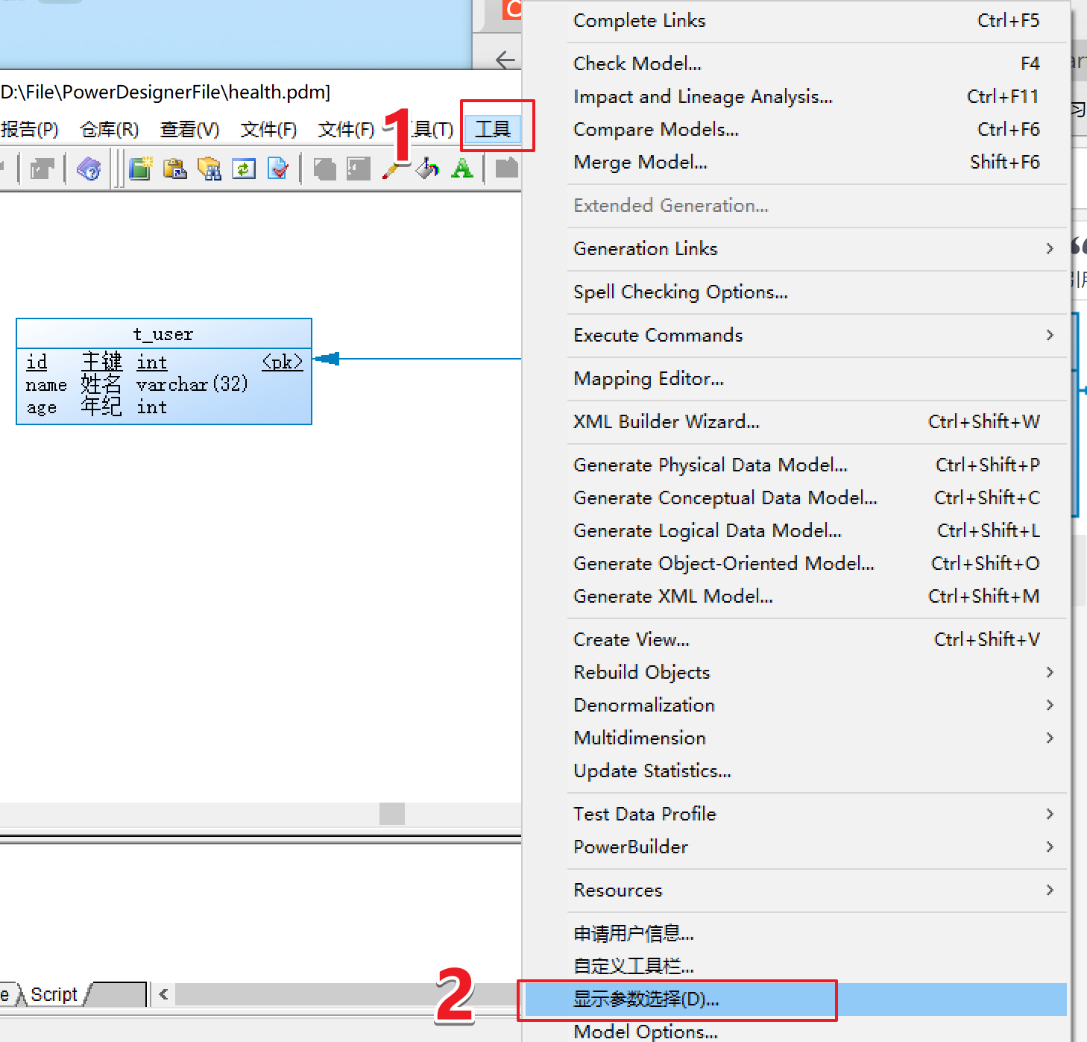The image size is (1087, 1042).
Task: Expand the Denormalization submenu
Action: [x=643, y=705]
